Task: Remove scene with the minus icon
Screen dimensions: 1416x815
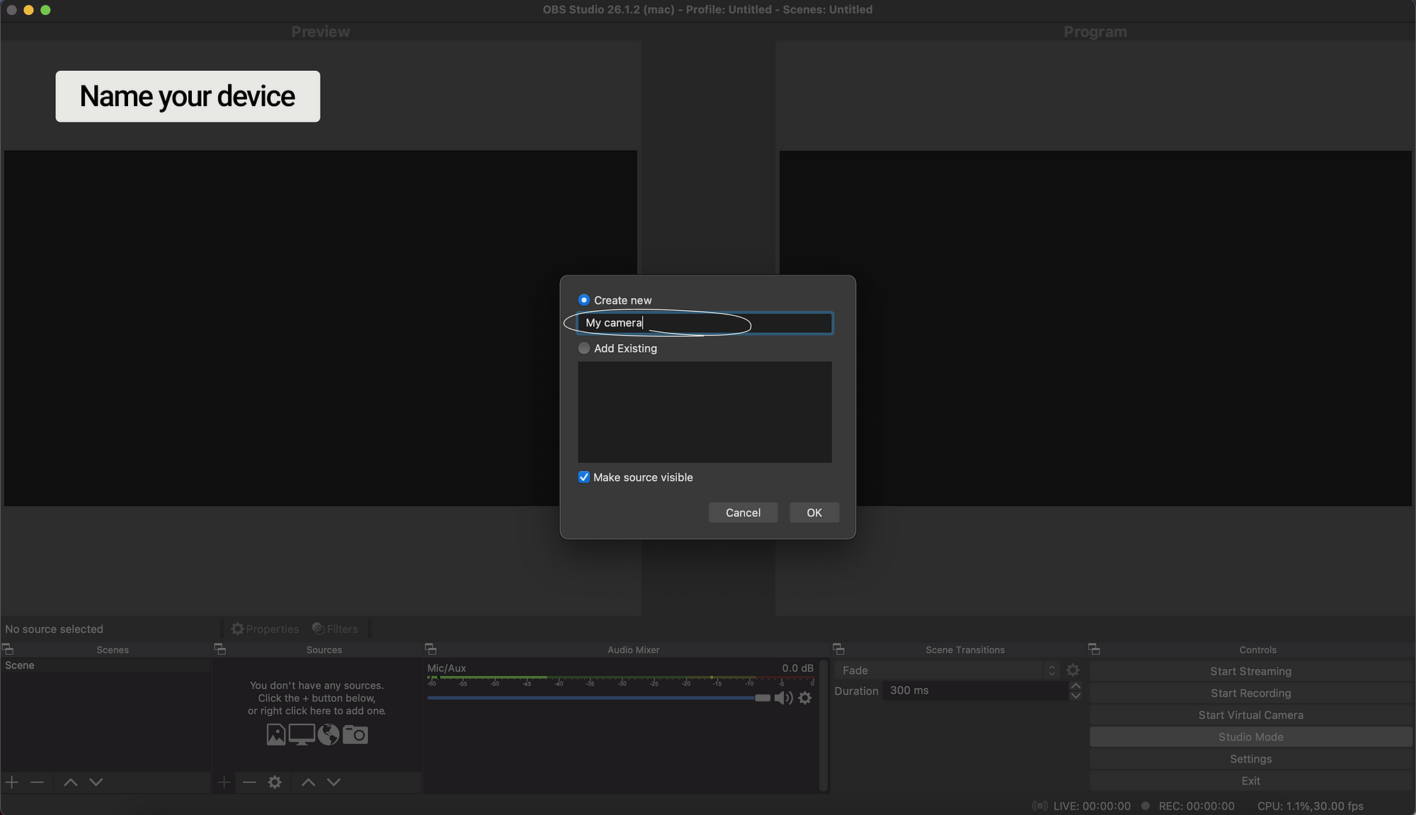Action: click(x=38, y=782)
